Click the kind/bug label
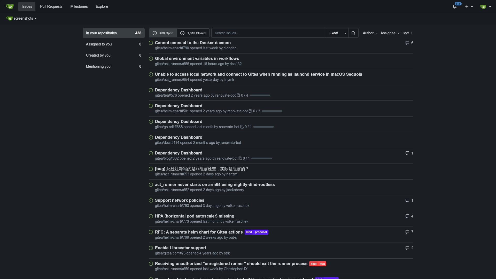The image size is (496, 279). 317,264
